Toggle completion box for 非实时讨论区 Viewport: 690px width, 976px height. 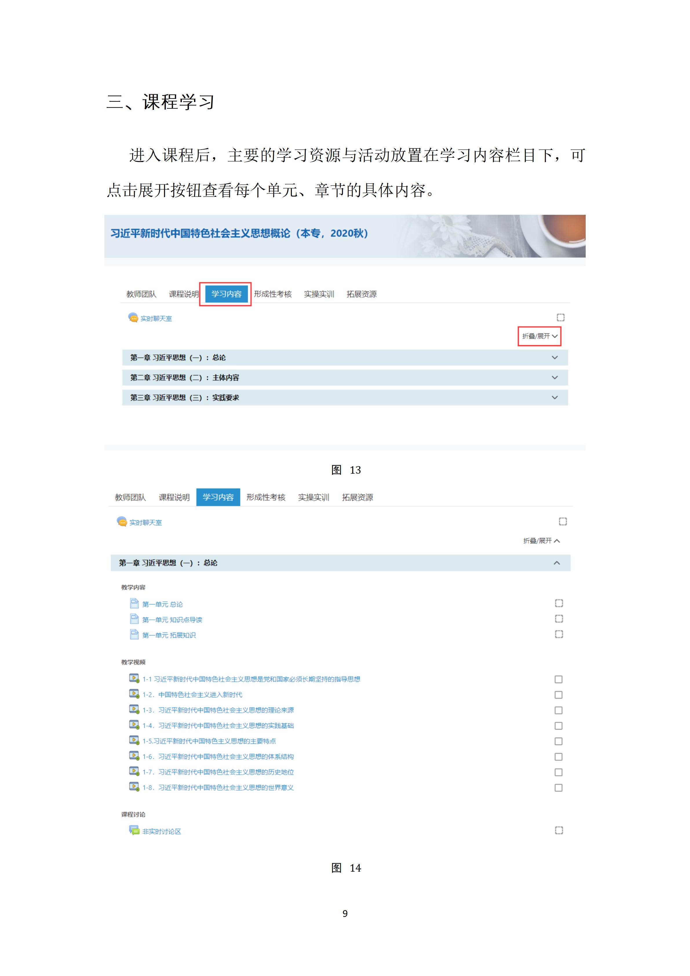pyautogui.click(x=559, y=830)
